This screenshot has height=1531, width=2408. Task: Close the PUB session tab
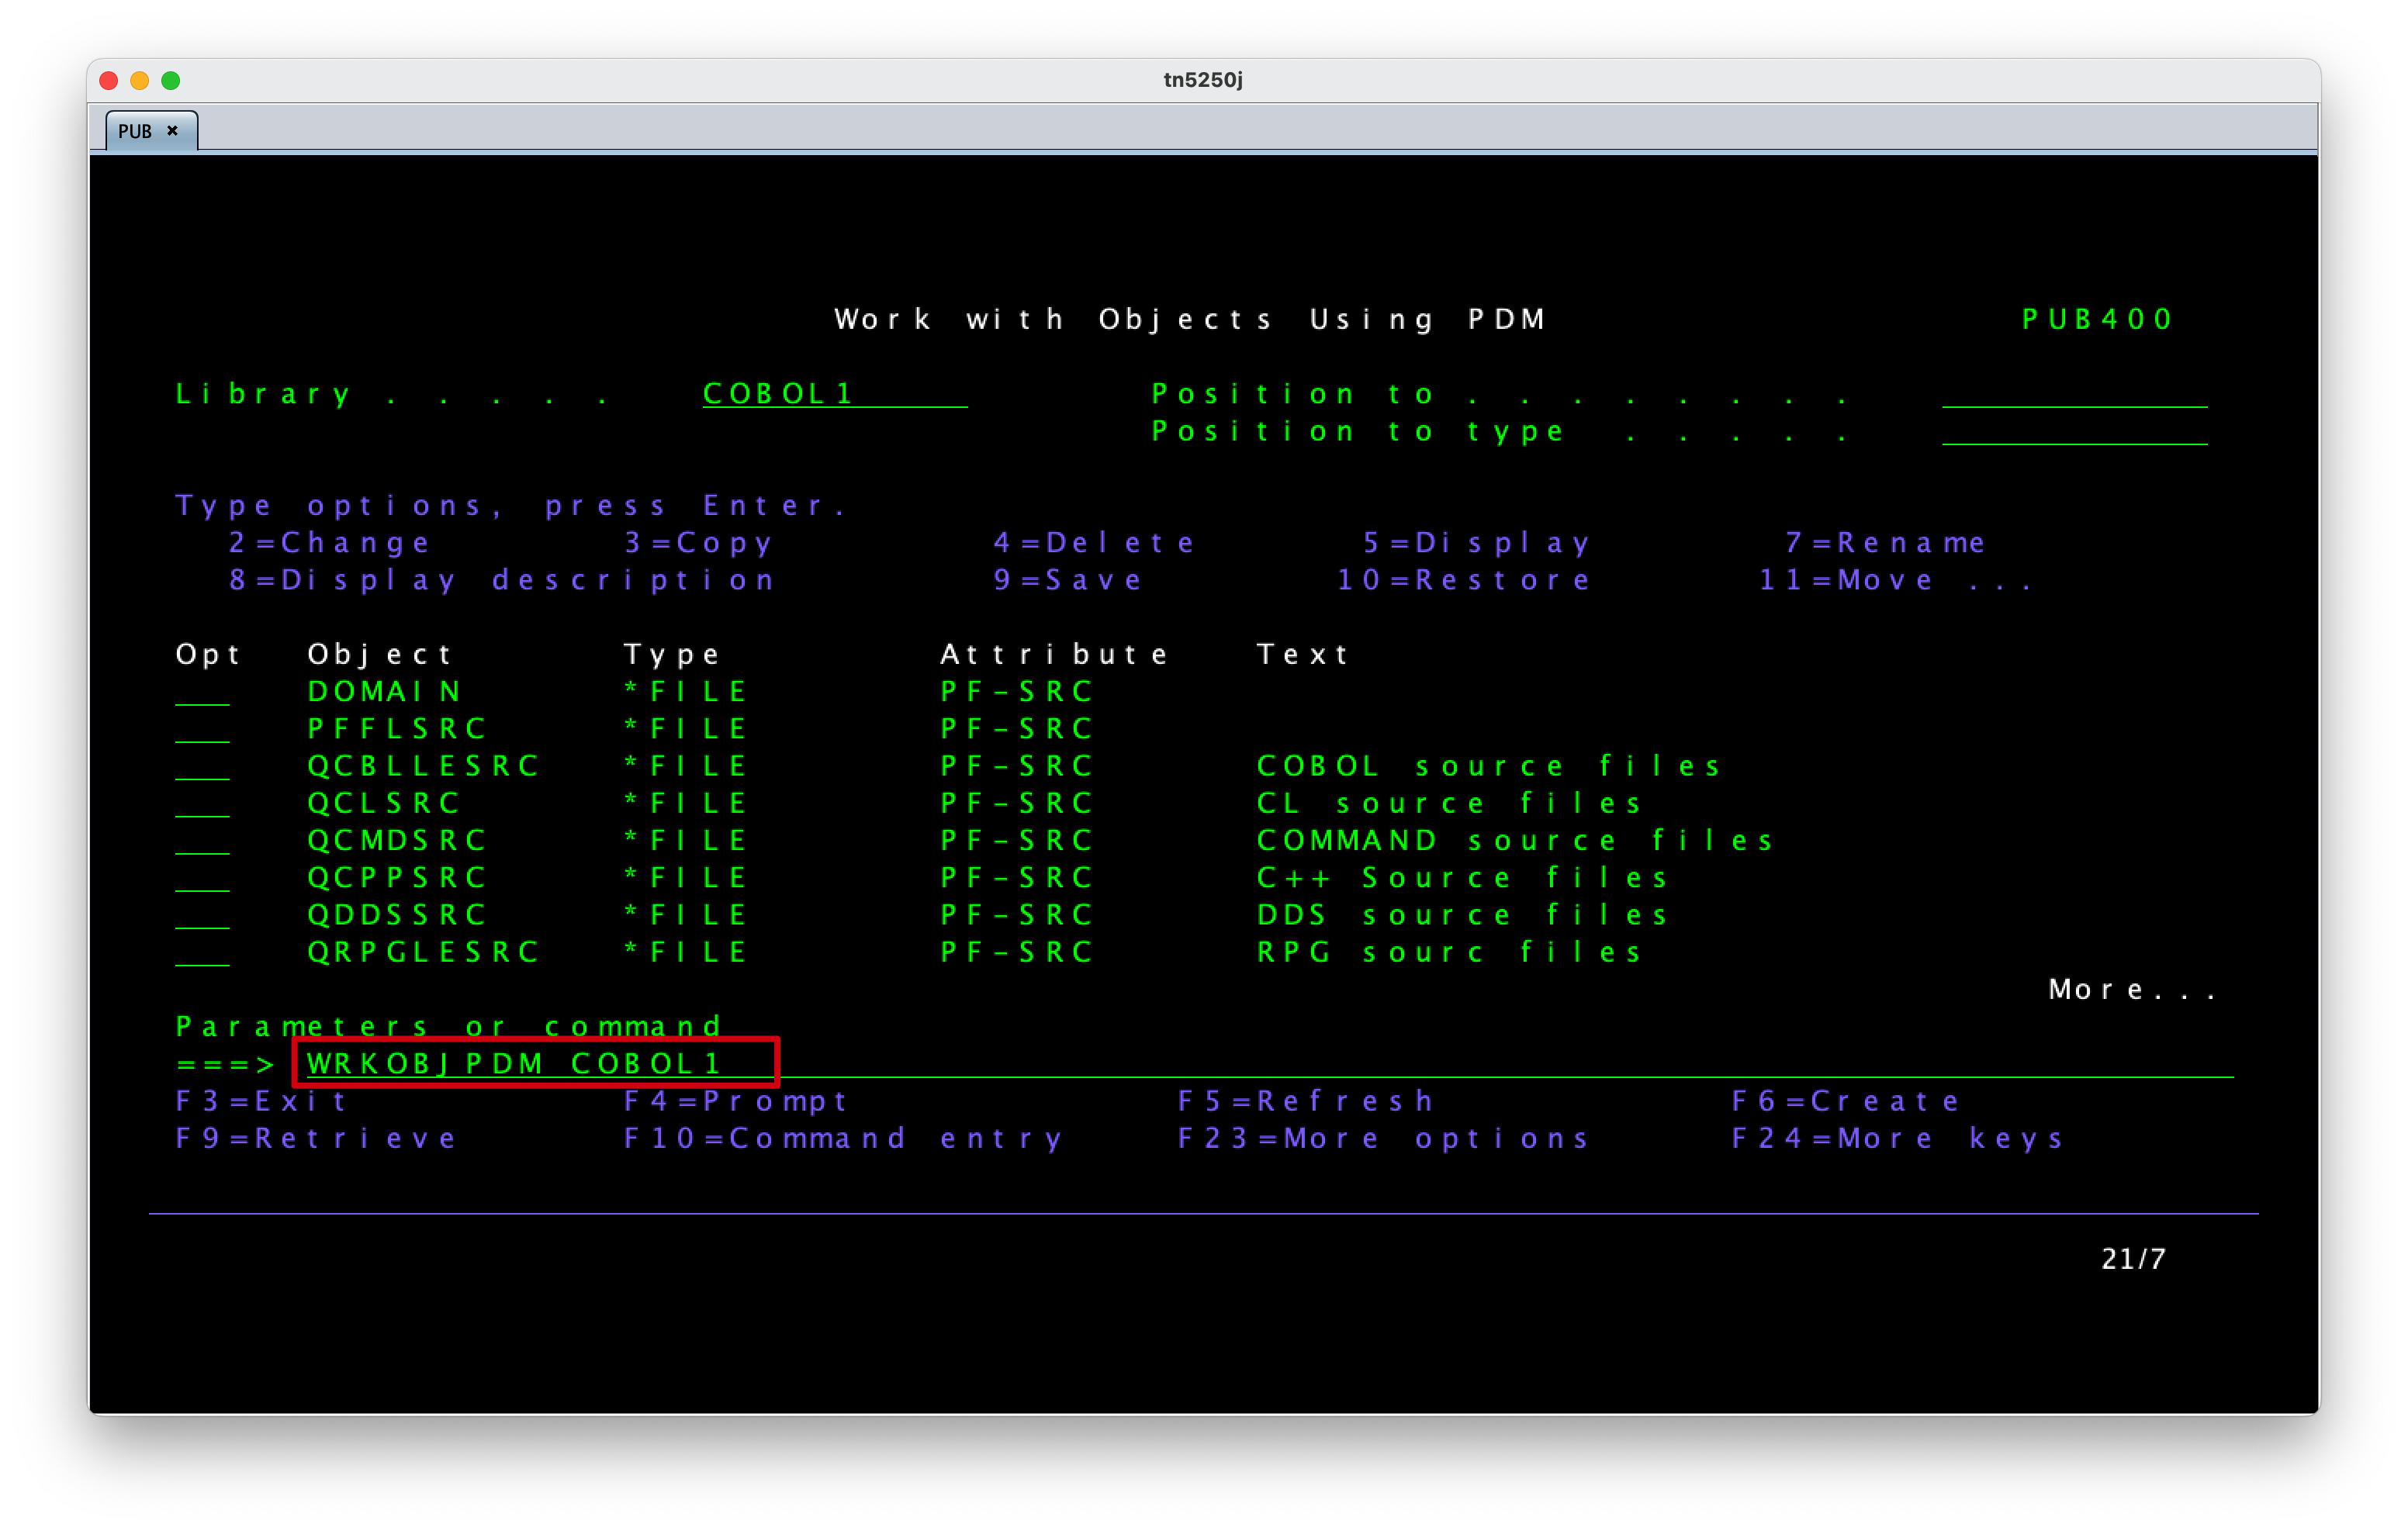[x=172, y=131]
